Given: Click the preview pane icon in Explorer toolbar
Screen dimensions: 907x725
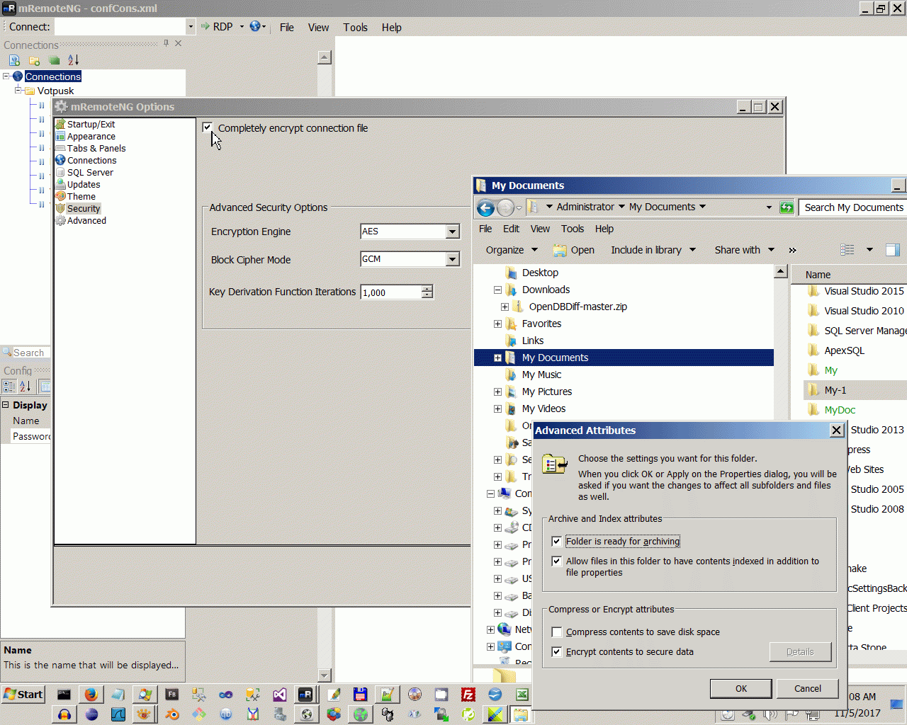Looking at the screenshot, I should pyautogui.click(x=893, y=250).
